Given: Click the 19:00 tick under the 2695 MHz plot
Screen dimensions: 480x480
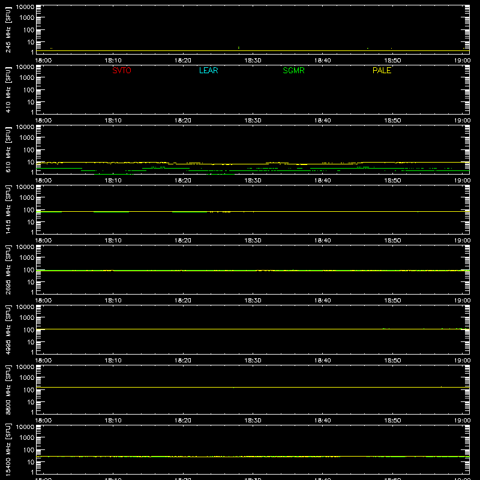Looking at the screenshot, I should tap(462, 301).
